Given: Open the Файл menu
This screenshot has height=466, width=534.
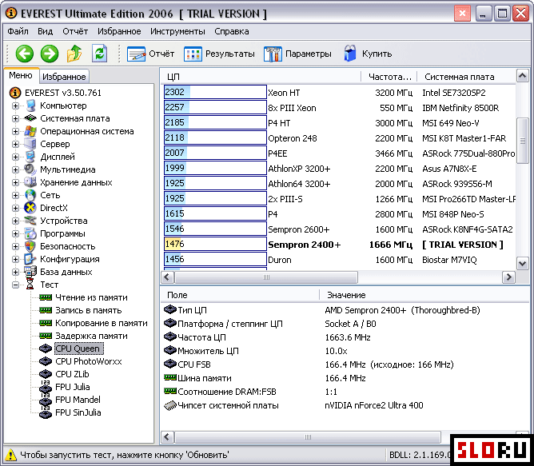Looking at the screenshot, I should [18, 31].
